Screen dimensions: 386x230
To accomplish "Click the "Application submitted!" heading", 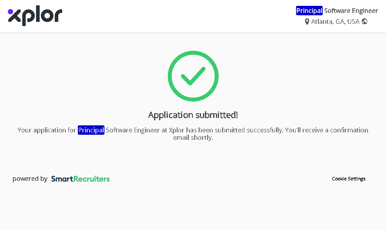I will point(193,115).
